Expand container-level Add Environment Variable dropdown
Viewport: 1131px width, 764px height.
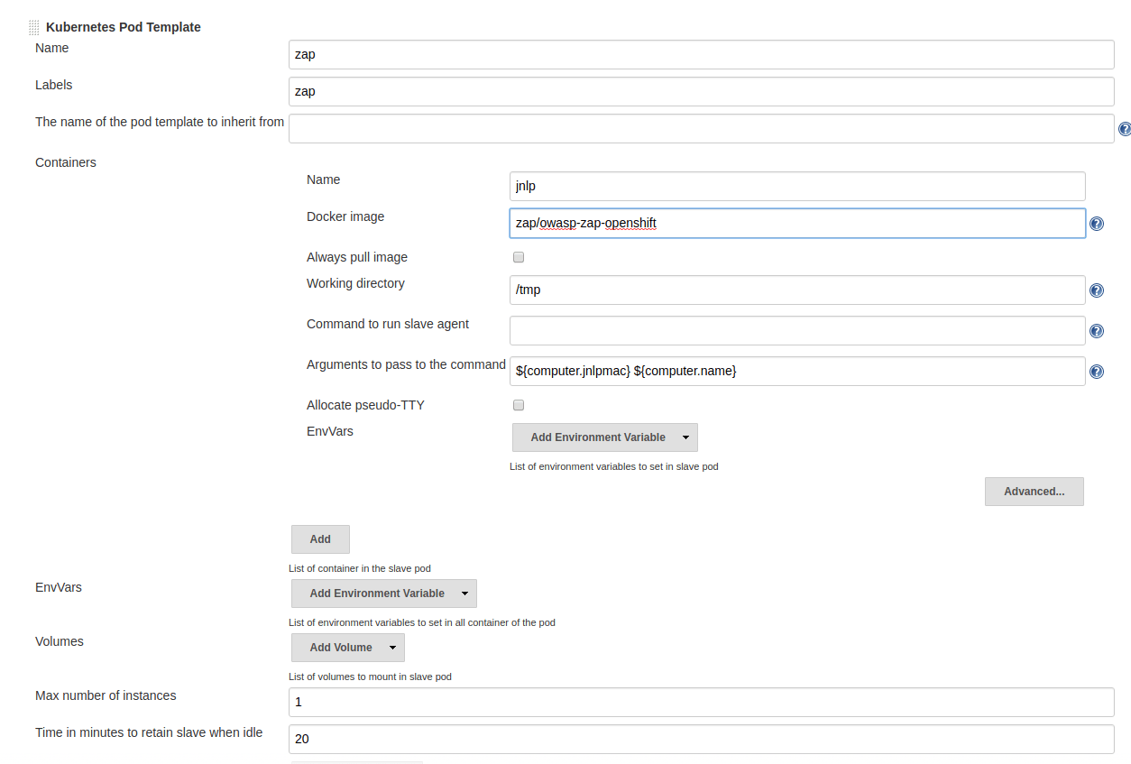tap(604, 437)
